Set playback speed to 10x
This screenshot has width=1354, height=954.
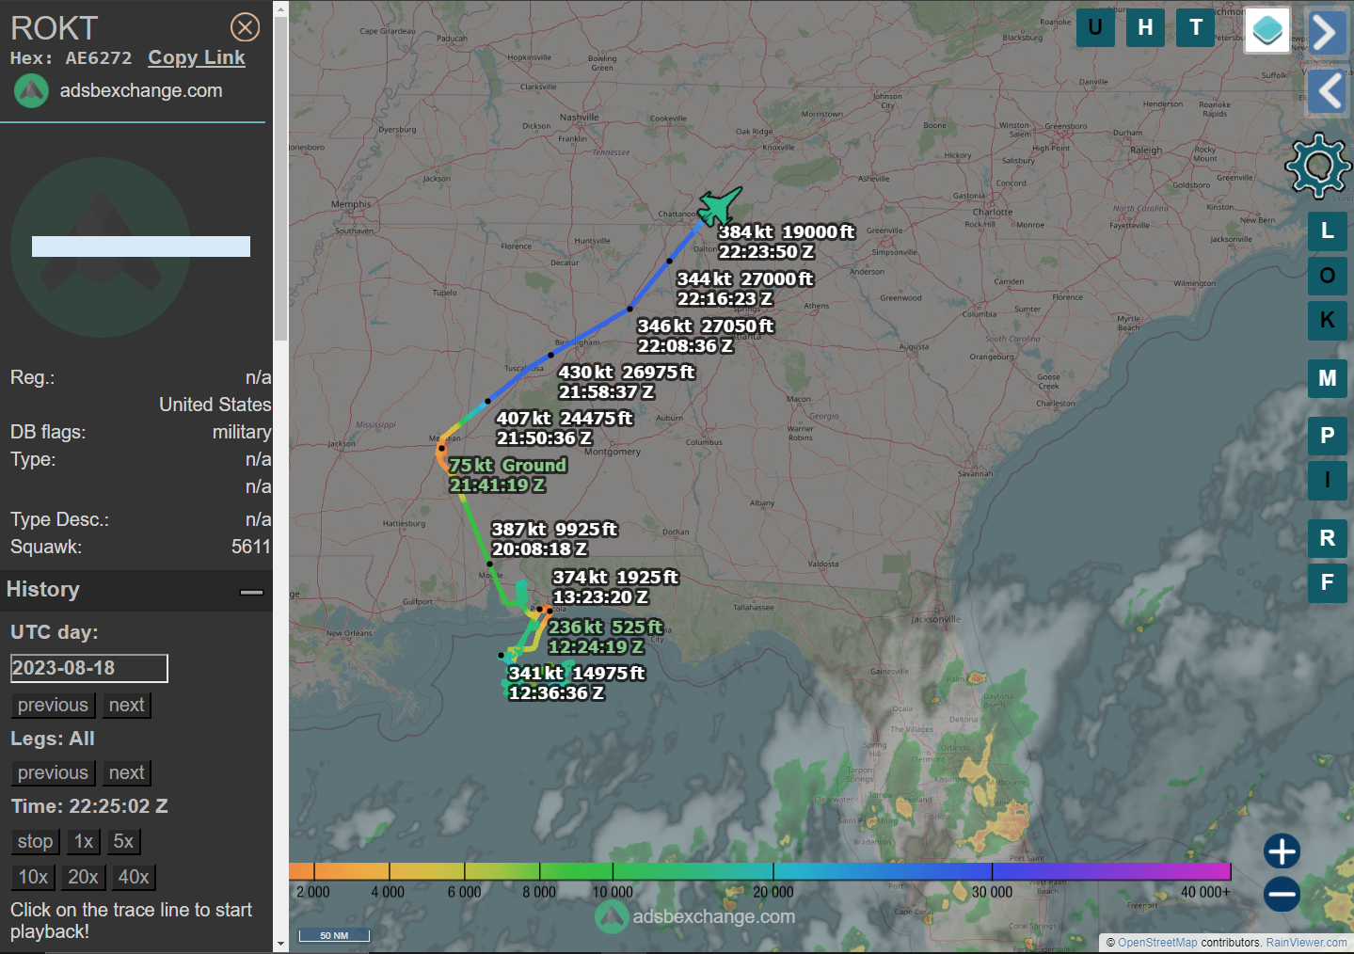point(33,877)
